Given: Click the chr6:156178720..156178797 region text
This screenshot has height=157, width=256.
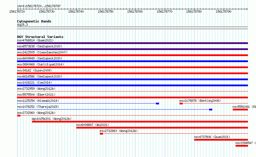Looking at the screenshot, I should (39, 6).
